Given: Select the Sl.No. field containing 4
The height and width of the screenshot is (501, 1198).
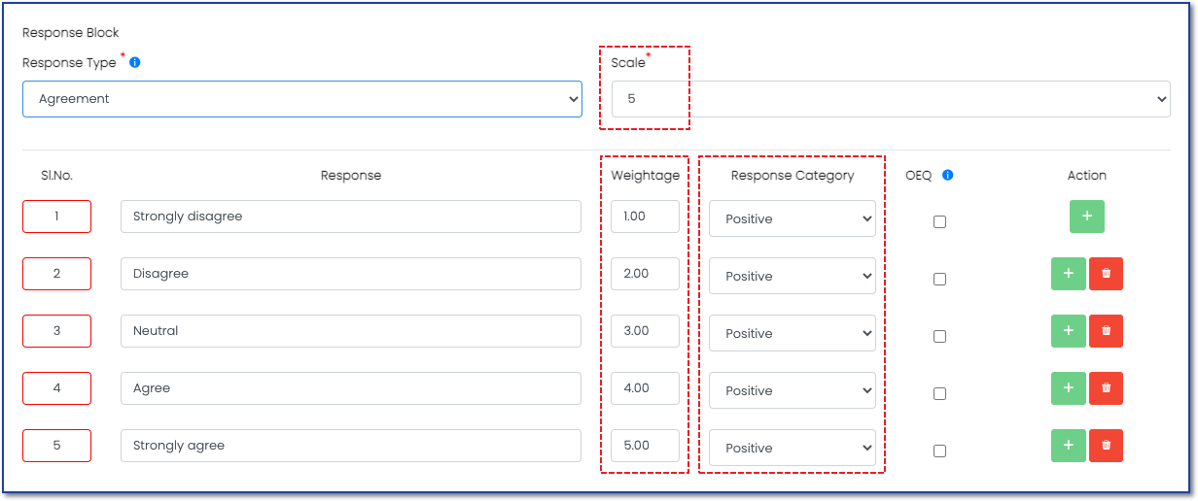Looking at the screenshot, I should (x=56, y=388).
